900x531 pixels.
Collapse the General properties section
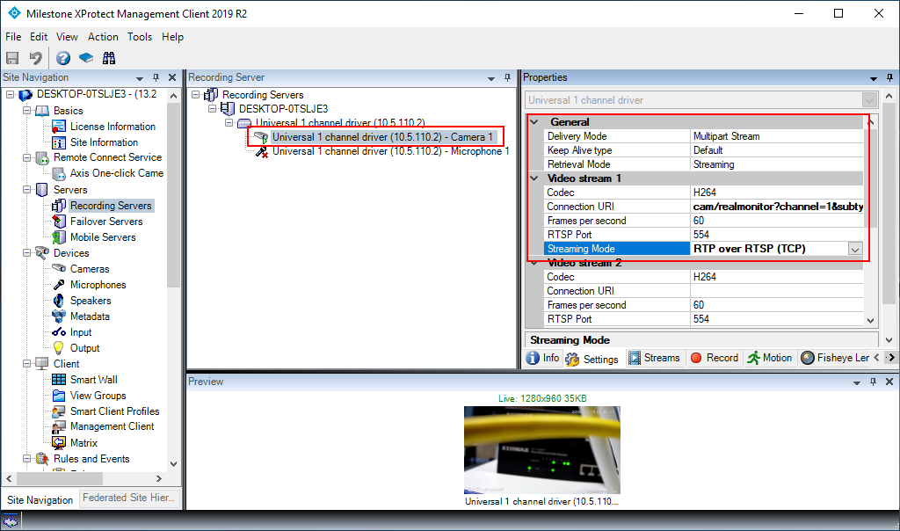[x=534, y=122]
